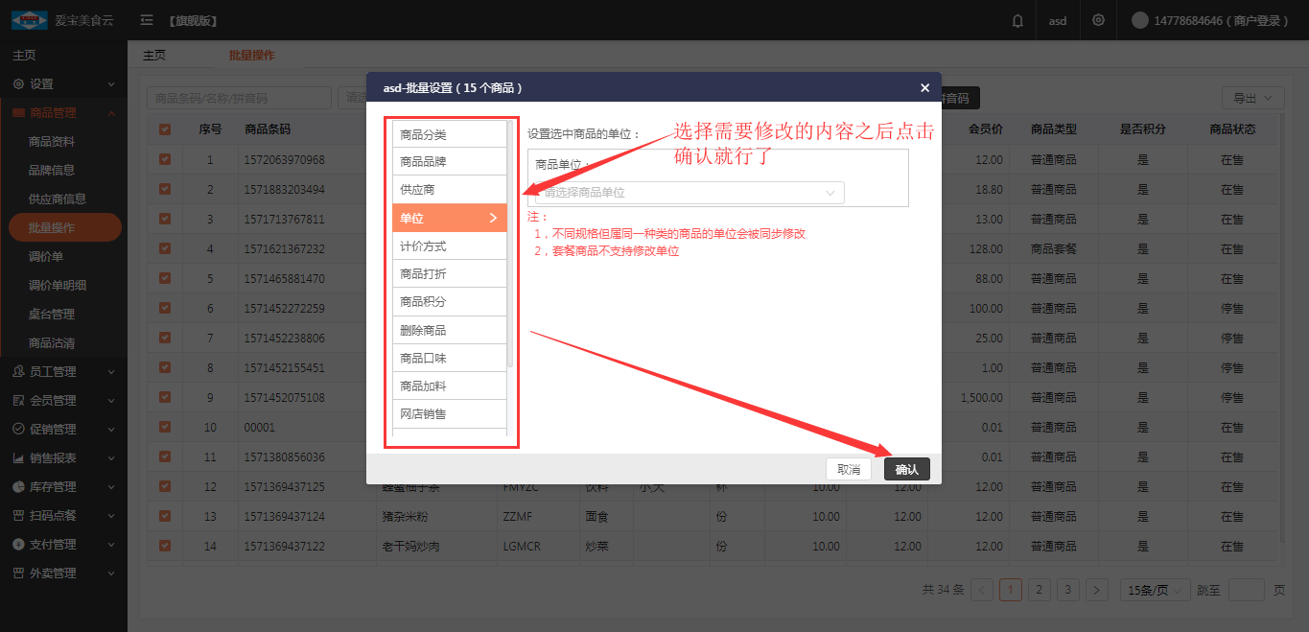Open the 请选择商品单位 dropdown
Image resolution: width=1309 pixels, height=632 pixels.
[690, 193]
